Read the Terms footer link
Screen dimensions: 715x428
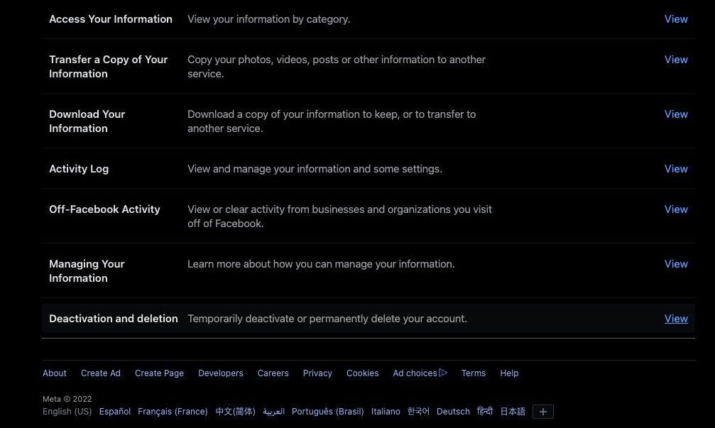(473, 373)
